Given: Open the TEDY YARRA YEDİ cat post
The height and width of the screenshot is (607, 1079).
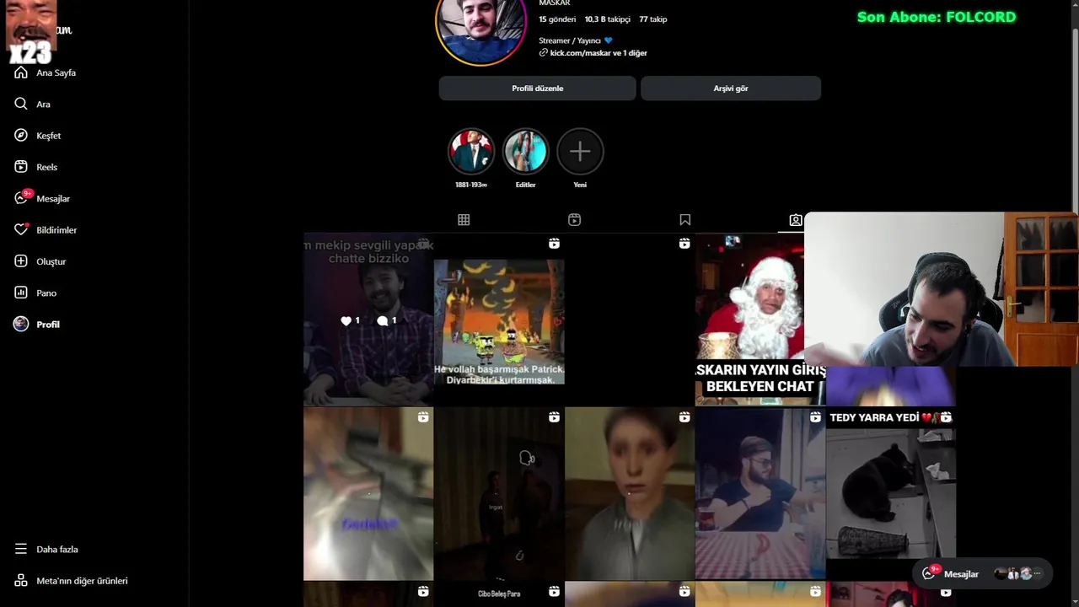Looking at the screenshot, I should pos(891,493).
